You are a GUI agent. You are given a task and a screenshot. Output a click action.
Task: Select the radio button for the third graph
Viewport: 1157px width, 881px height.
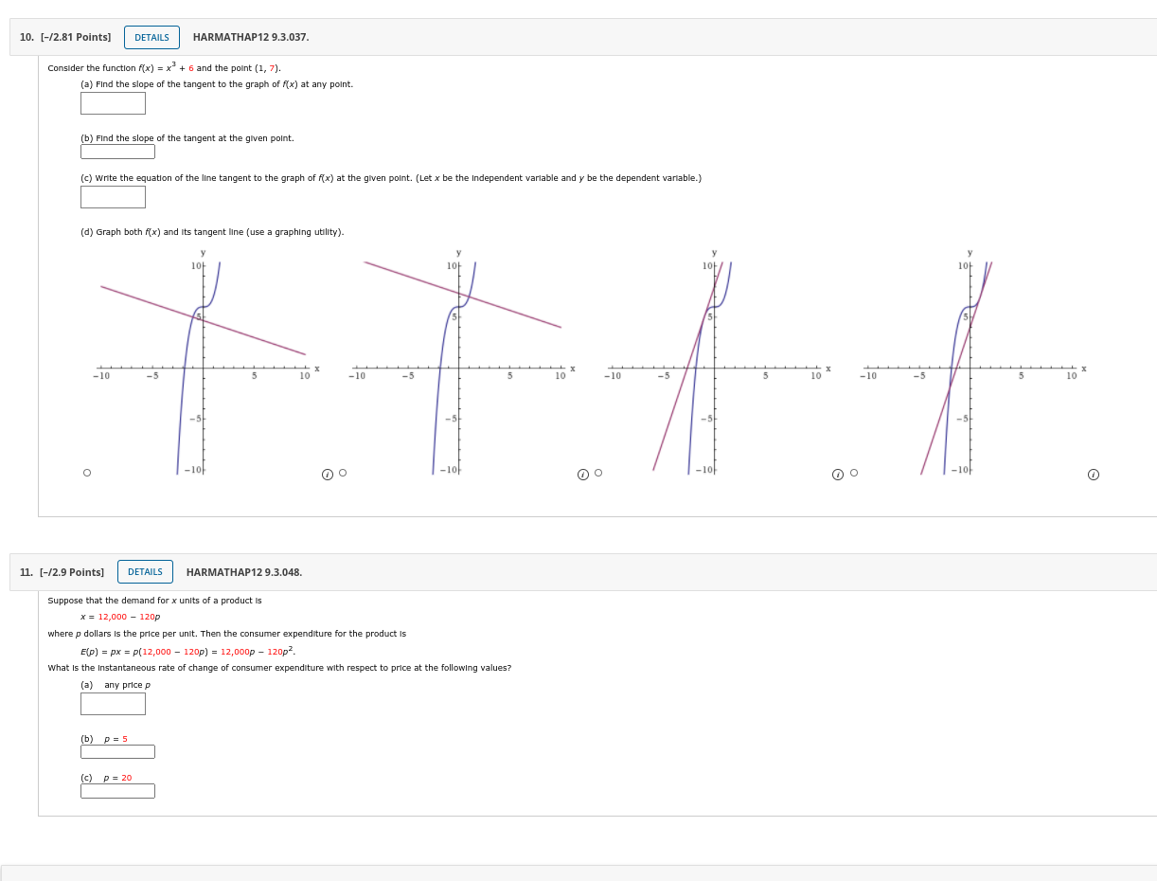tap(598, 472)
